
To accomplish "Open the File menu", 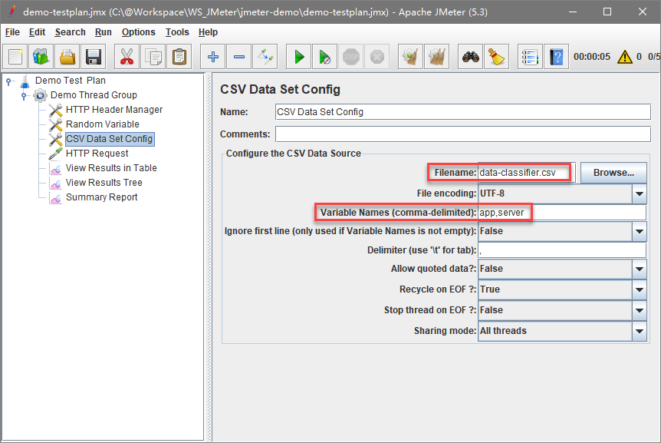I will tap(12, 32).
